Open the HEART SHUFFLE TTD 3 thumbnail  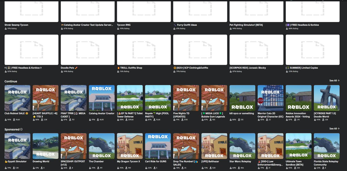(45, 98)
